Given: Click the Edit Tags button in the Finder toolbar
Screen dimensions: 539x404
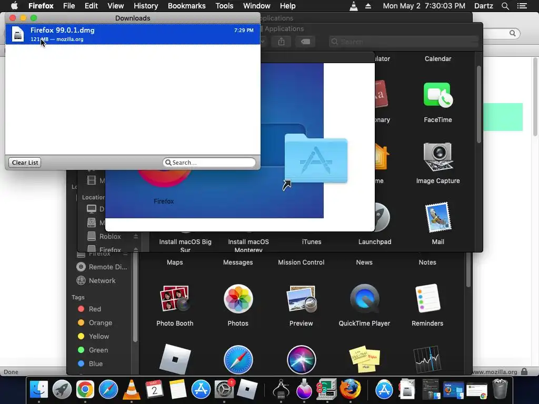Looking at the screenshot, I should coord(305,42).
